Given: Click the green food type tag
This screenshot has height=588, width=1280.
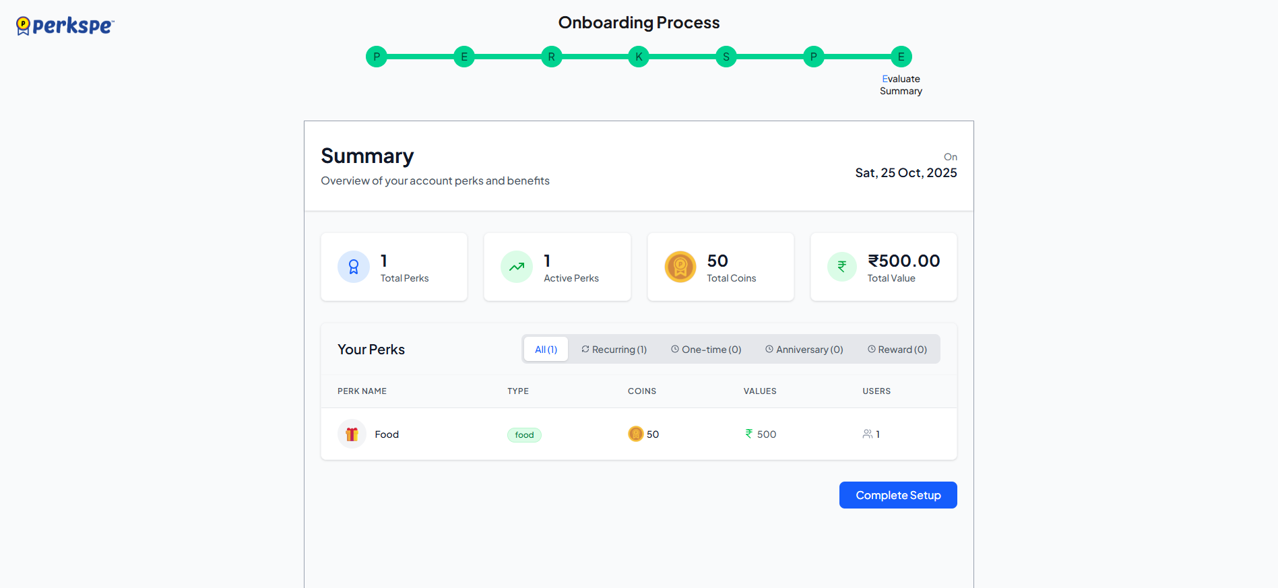Looking at the screenshot, I should (524, 435).
